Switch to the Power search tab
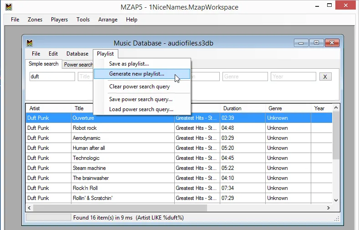Screen dimensions: 359x230 click(78, 65)
